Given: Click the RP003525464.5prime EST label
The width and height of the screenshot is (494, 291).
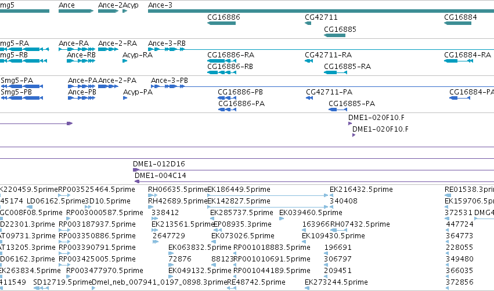Looking at the screenshot, I should (97, 190).
